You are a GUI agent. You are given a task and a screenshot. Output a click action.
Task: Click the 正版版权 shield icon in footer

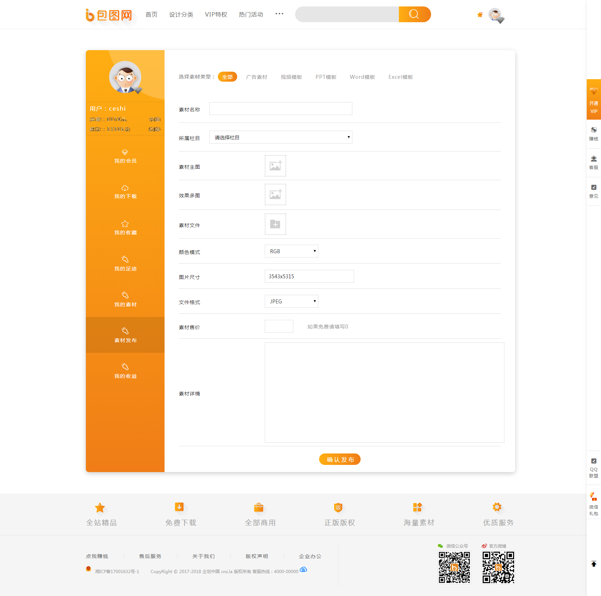(338, 508)
